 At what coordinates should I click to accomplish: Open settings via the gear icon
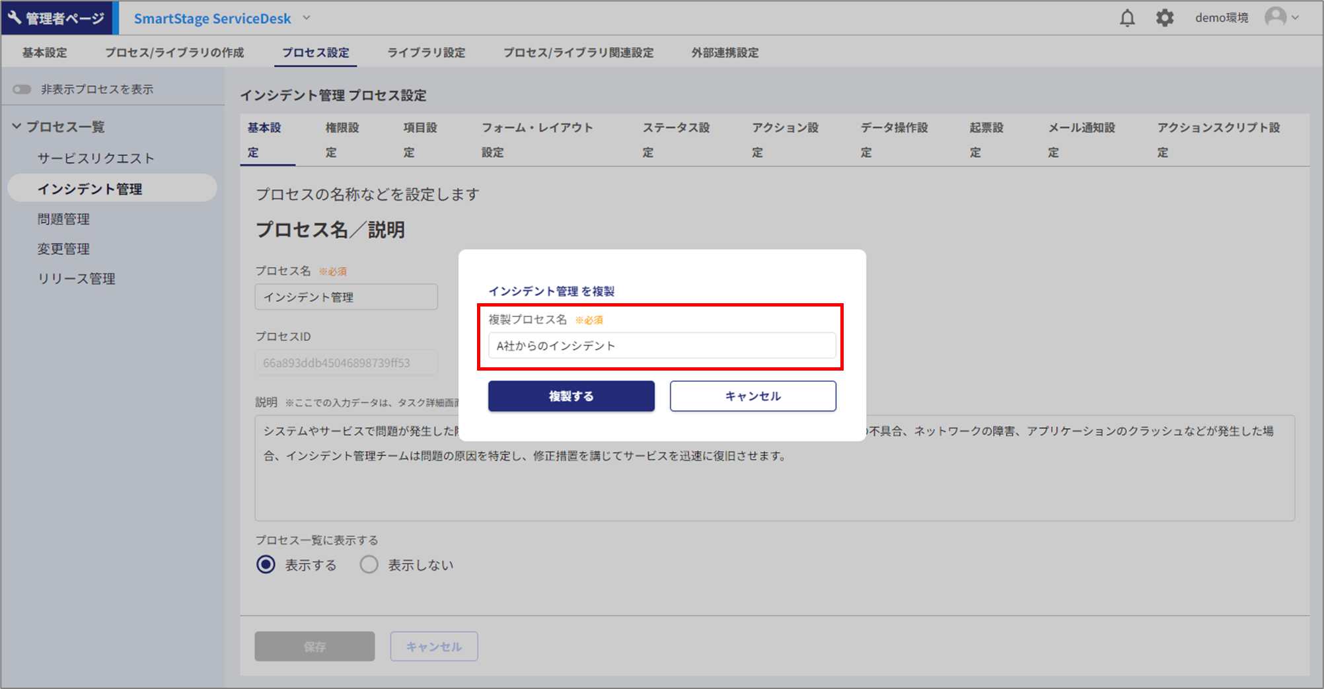(x=1165, y=18)
